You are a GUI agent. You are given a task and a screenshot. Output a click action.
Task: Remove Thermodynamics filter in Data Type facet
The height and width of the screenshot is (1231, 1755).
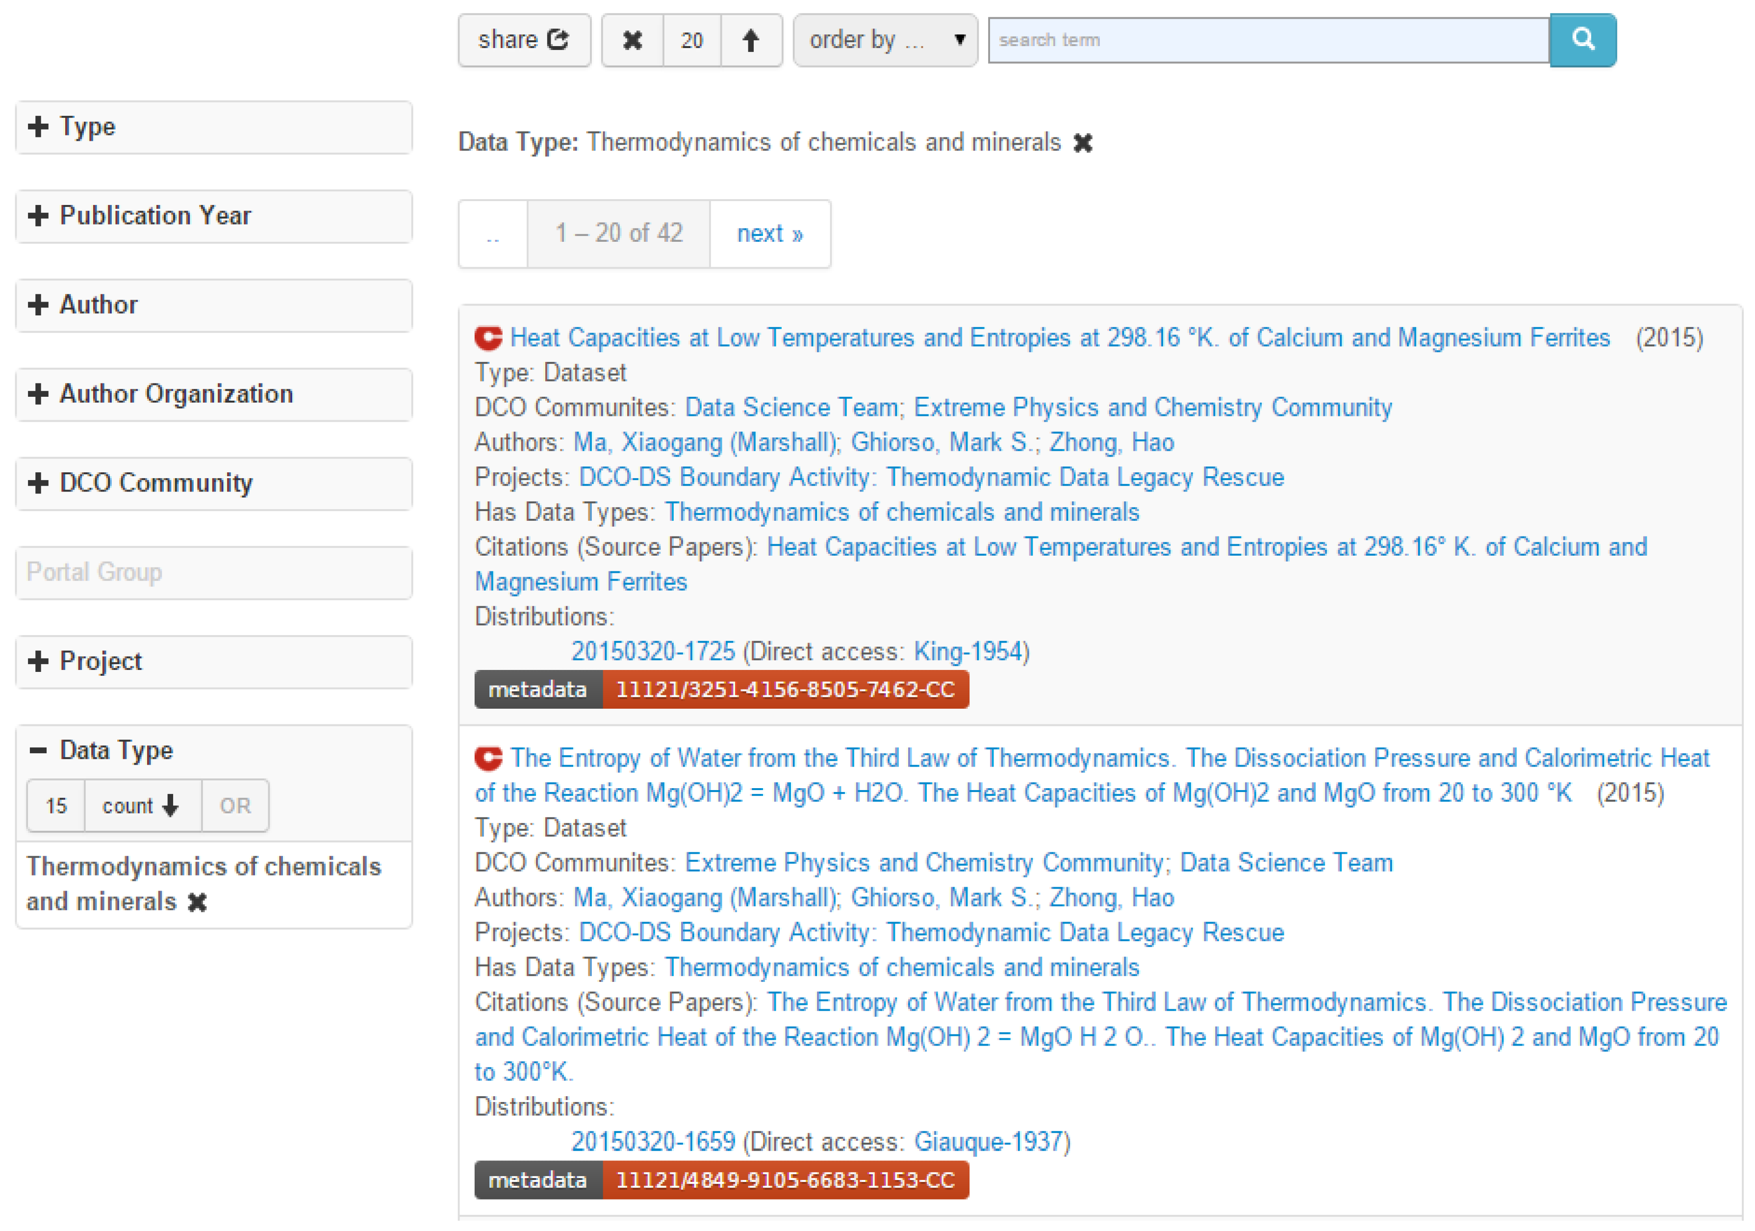click(197, 902)
